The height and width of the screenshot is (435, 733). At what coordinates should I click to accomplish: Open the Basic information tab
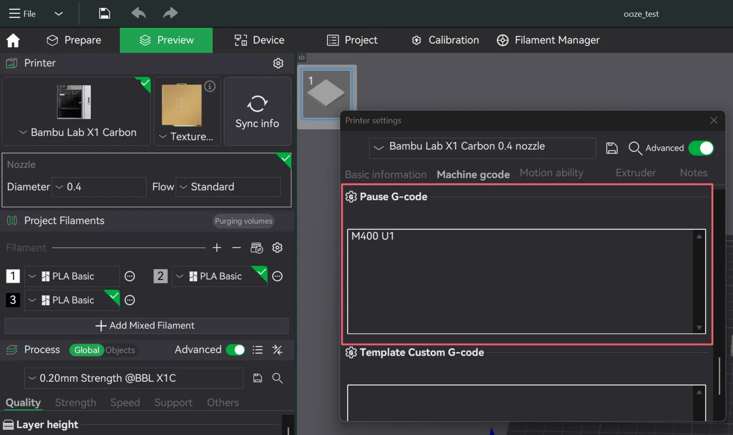(385, 175)
